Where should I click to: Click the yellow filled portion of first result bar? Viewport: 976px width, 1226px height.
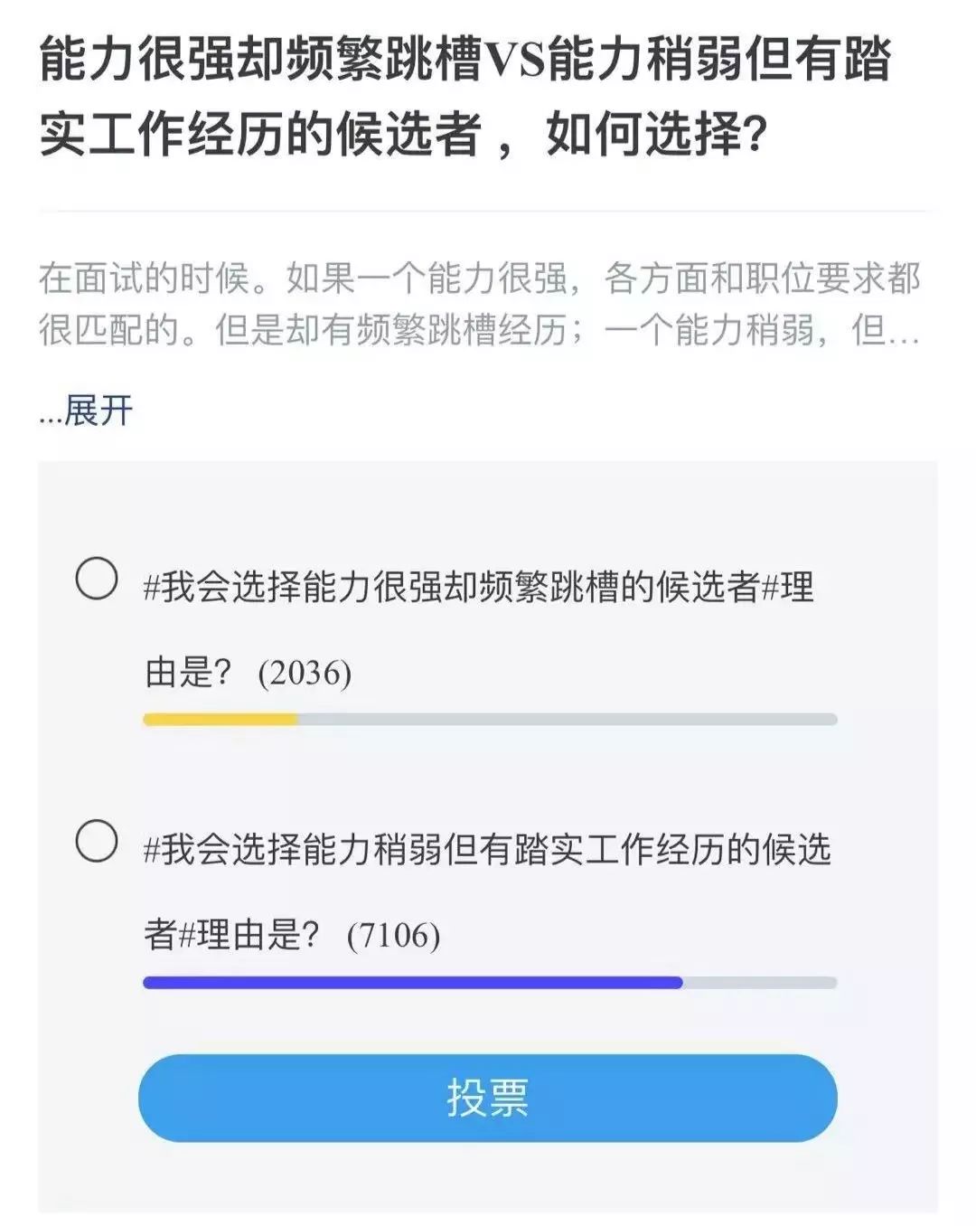tap(221, 720)
